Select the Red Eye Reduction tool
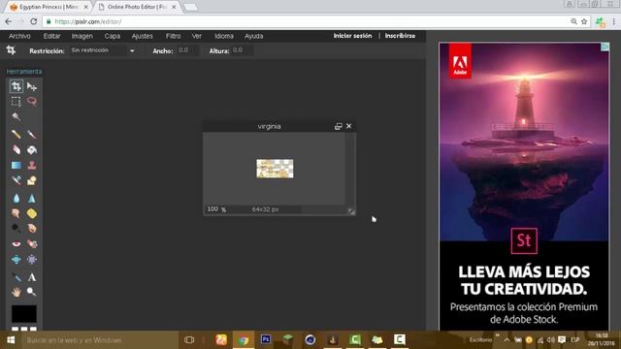 click(16, 243)
